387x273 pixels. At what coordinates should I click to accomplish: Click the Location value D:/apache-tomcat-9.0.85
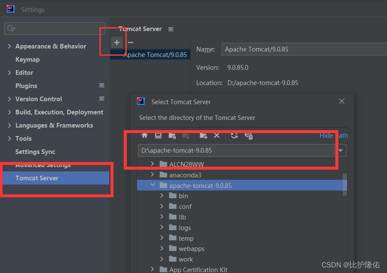click(262, 83)
